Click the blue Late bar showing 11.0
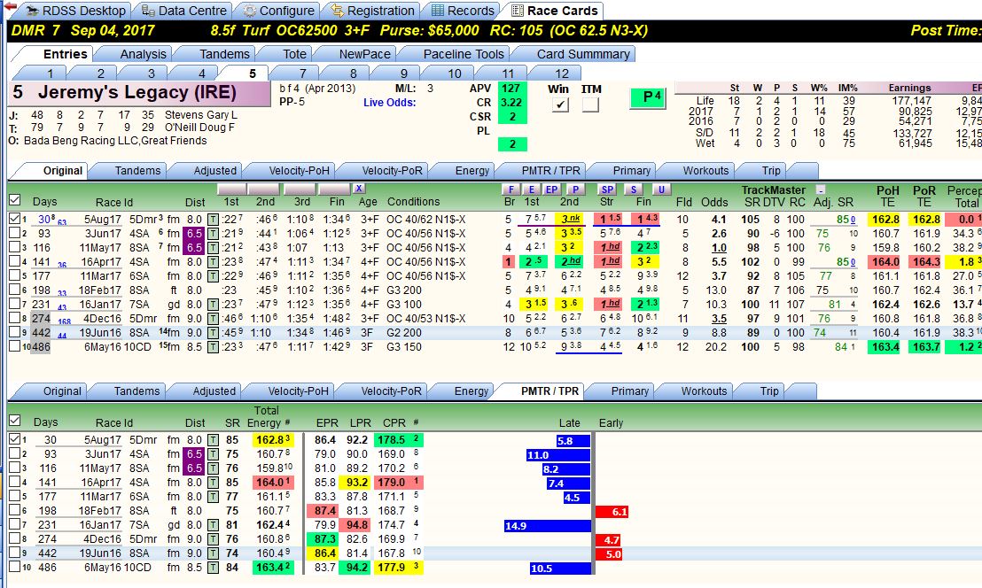Viewport: 982px width, 588px height. pos(558,455)
